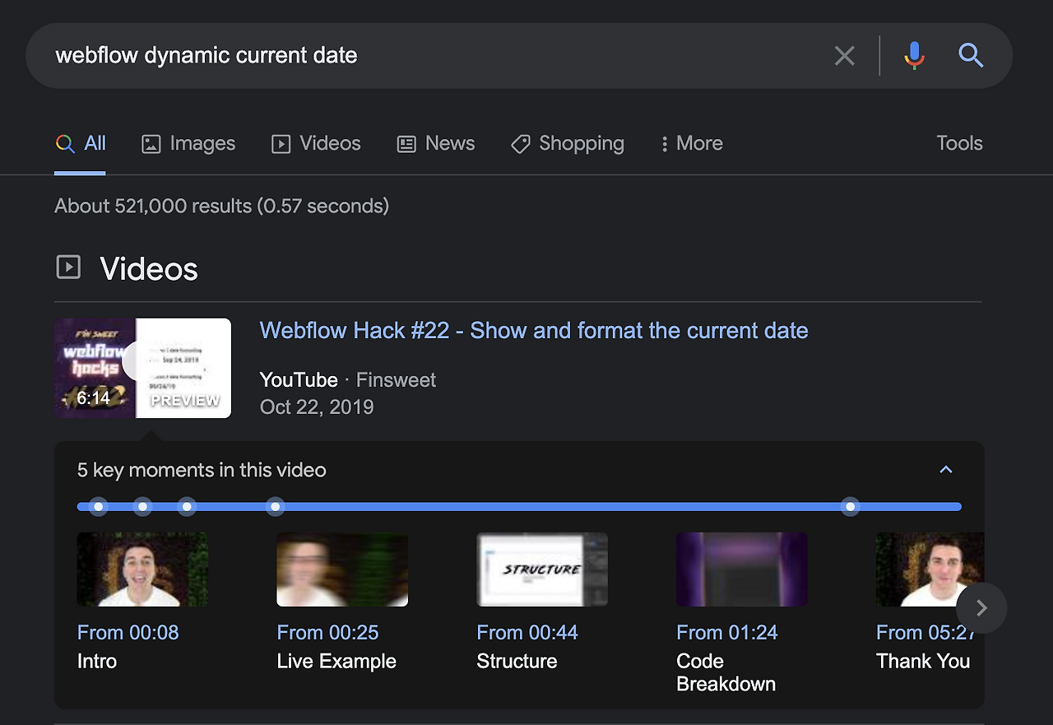Click the play icon beside the Videos heading
Image resolution: width=1053 pixels, height=725 pixels.
(68, 267)
